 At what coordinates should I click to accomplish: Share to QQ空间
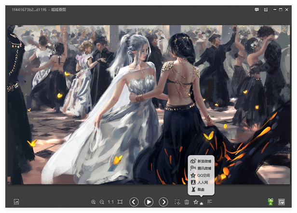tap(201, 175)
